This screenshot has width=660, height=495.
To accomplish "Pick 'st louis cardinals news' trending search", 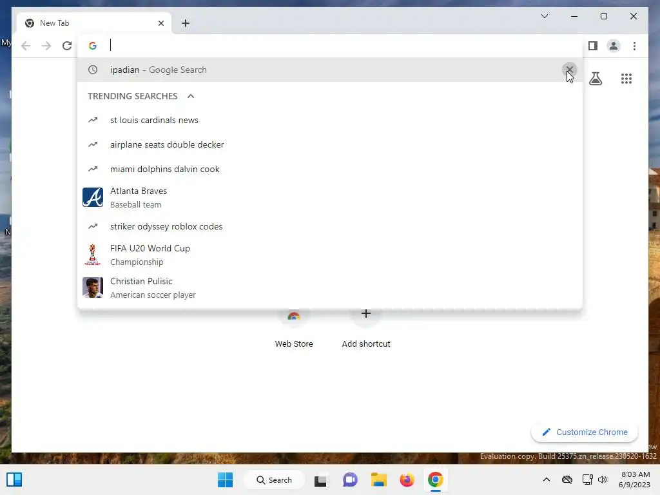I will click(x=330, y=121).
